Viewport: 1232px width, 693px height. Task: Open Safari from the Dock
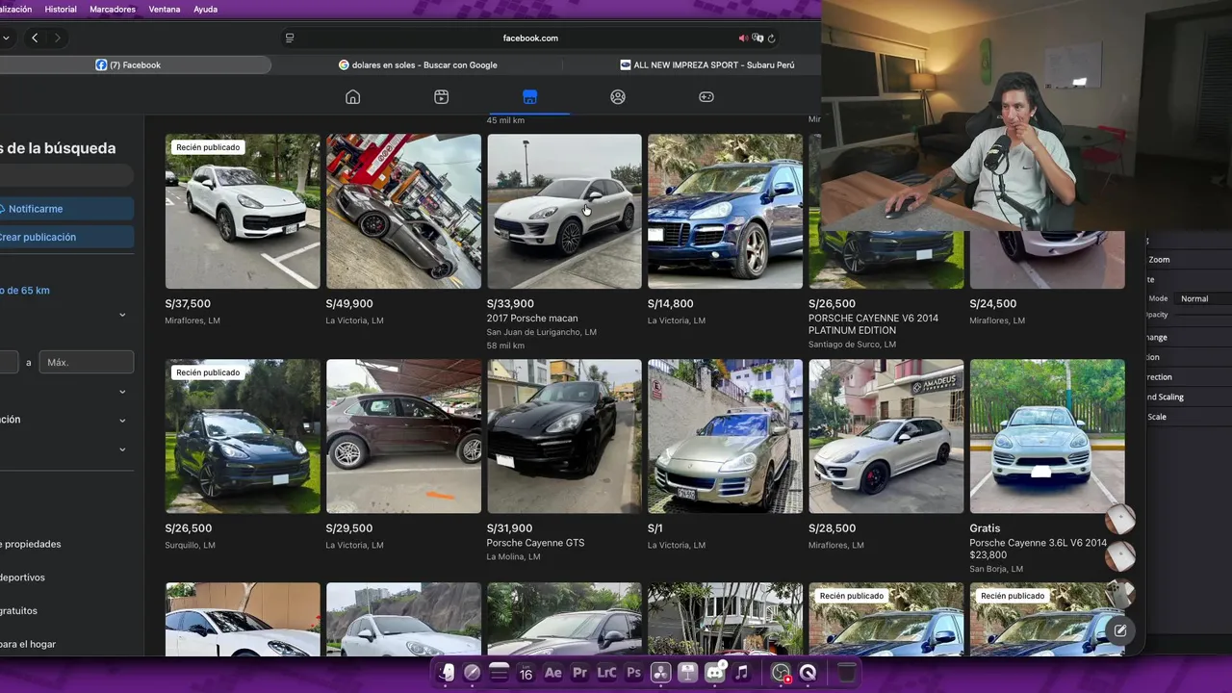point(472,673)
